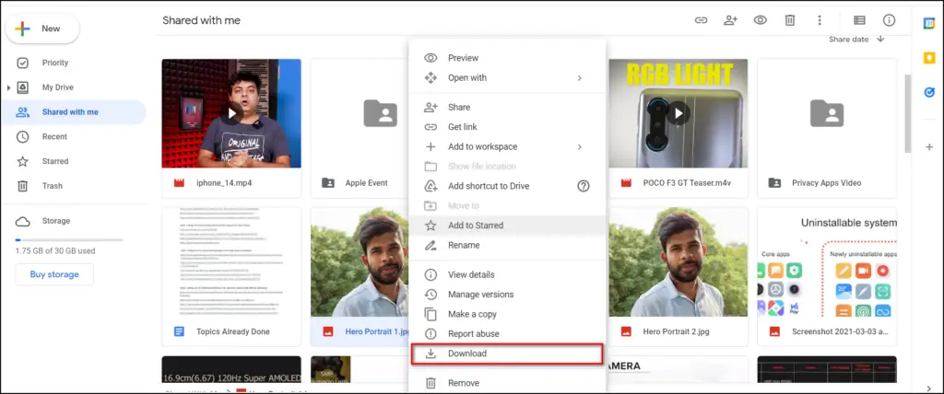944x394 pixels.
Task: Click the iphone_14.mp4 file name
Action: 224,183
